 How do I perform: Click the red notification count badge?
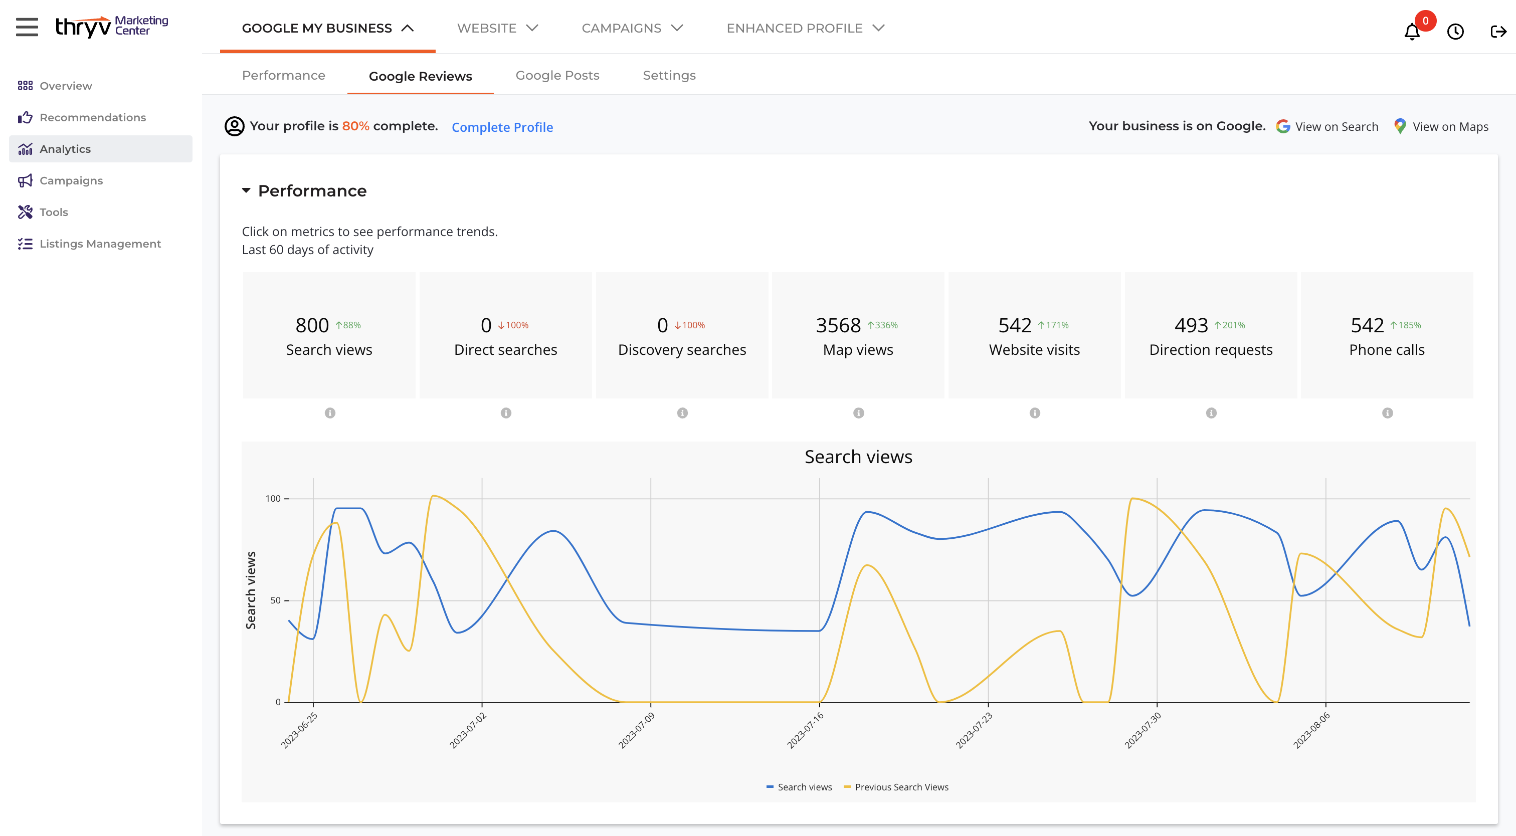1425,21
